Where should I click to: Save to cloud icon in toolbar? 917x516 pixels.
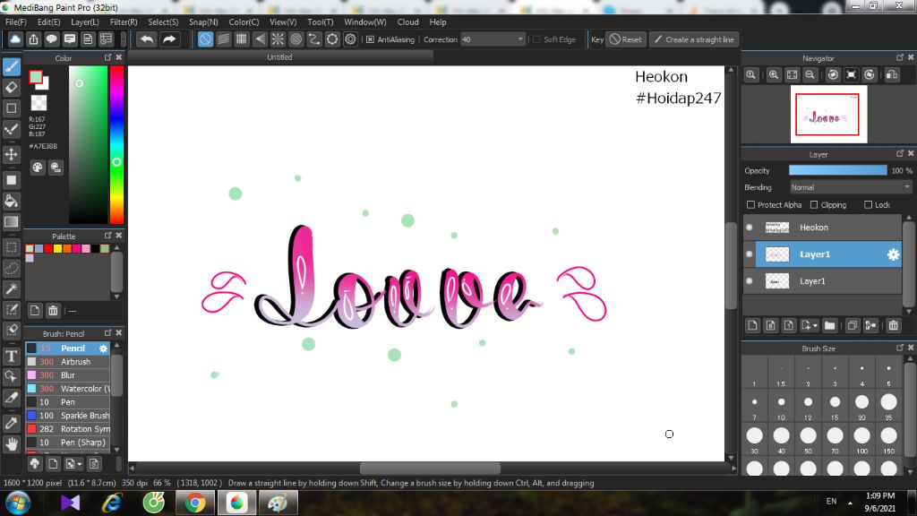coord(15,39)
